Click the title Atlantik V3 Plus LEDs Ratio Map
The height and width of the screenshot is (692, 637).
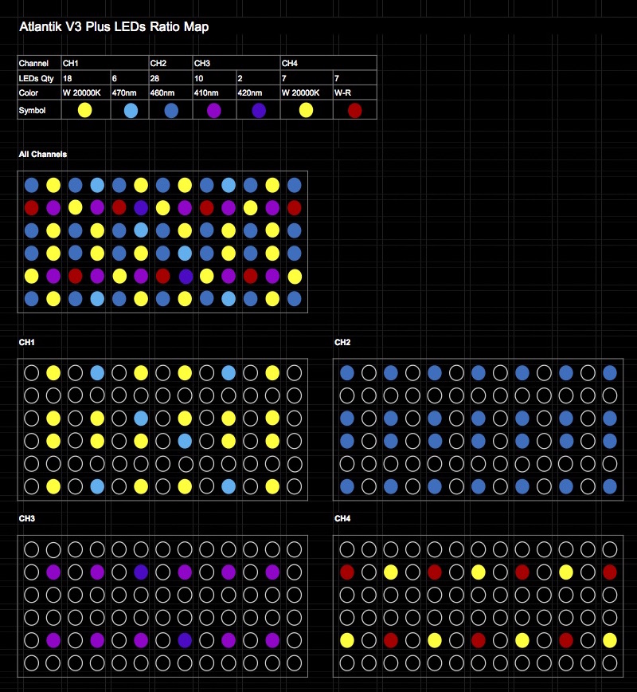coord(114,26)
